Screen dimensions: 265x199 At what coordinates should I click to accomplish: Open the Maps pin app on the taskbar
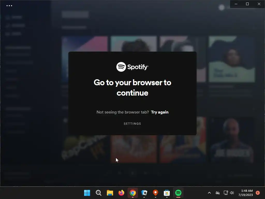click(x=155, y=193)
